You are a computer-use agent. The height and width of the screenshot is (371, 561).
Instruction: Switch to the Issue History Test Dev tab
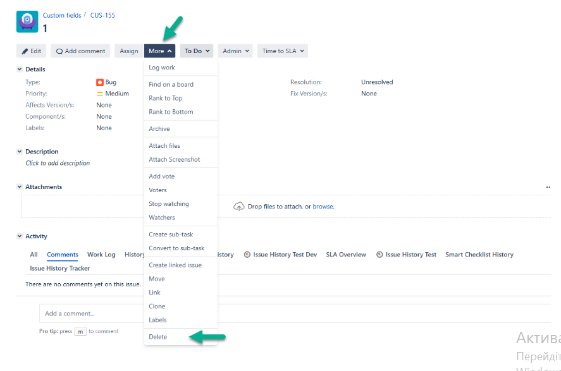[281, 255]
